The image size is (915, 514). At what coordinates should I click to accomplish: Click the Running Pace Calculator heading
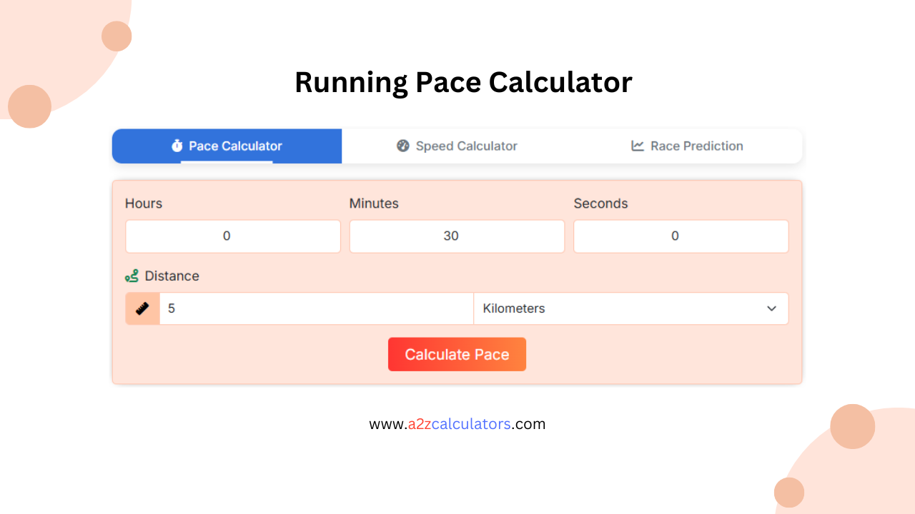click(463, 82)
